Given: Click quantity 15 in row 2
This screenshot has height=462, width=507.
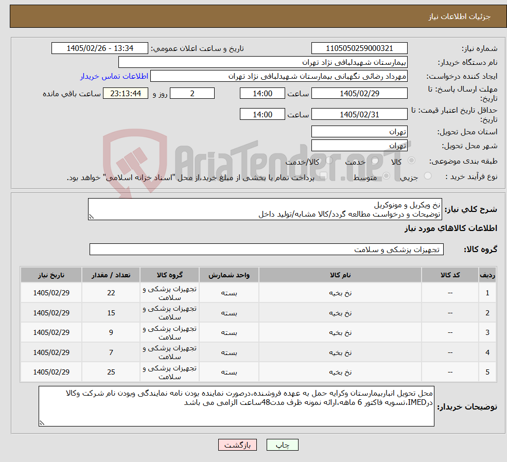Looking at the screenshot, I should tap(111, 313).
